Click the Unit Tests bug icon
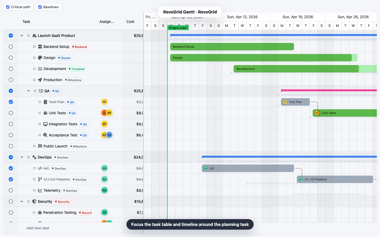This screenshot has height=237, width=380. pyautogui.click(x=45, y=113)
